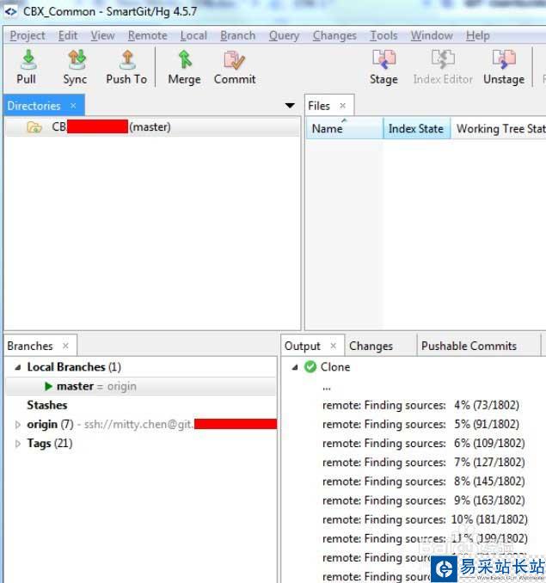The width and height of the screenshot is (546, 583).
Task: Select the Clone output entry
Action: pyautogui.click(x=335, y=367)
